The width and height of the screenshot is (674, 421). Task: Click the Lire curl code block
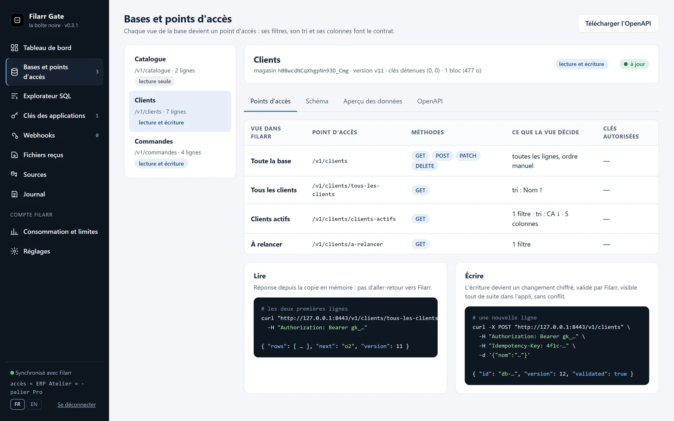[x=345, y=328]
